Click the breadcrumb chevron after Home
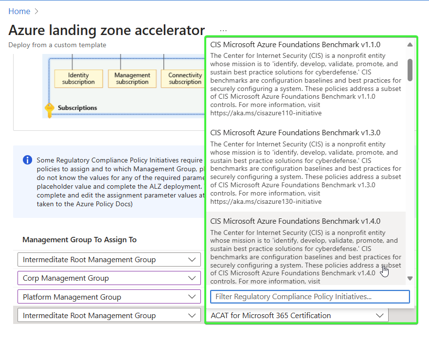The height and width of the screenshot is (340, 429). 36,11
